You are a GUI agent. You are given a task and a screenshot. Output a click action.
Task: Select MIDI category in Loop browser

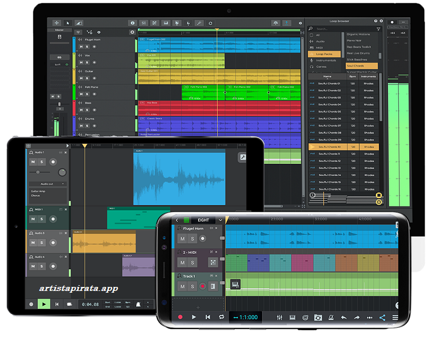click(324, 48)
